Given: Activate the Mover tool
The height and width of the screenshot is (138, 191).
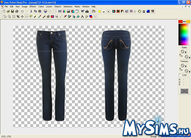Looking at the screenshot, I should [x=22, y=16].
